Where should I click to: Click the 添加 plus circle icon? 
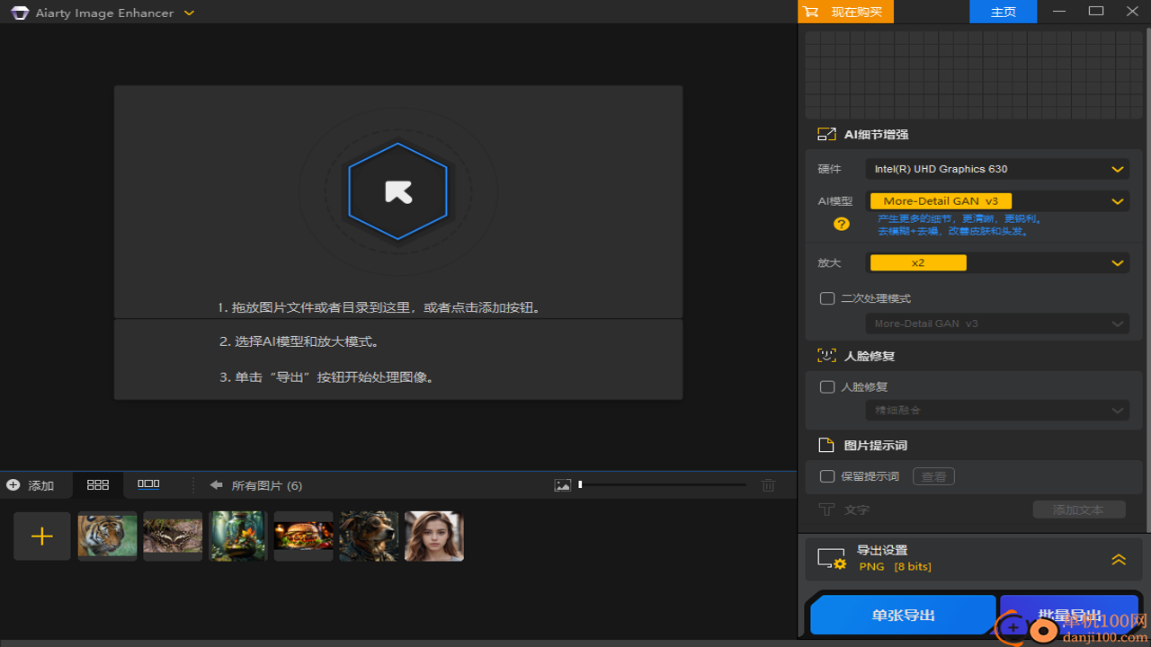click(x=13, y=485)
